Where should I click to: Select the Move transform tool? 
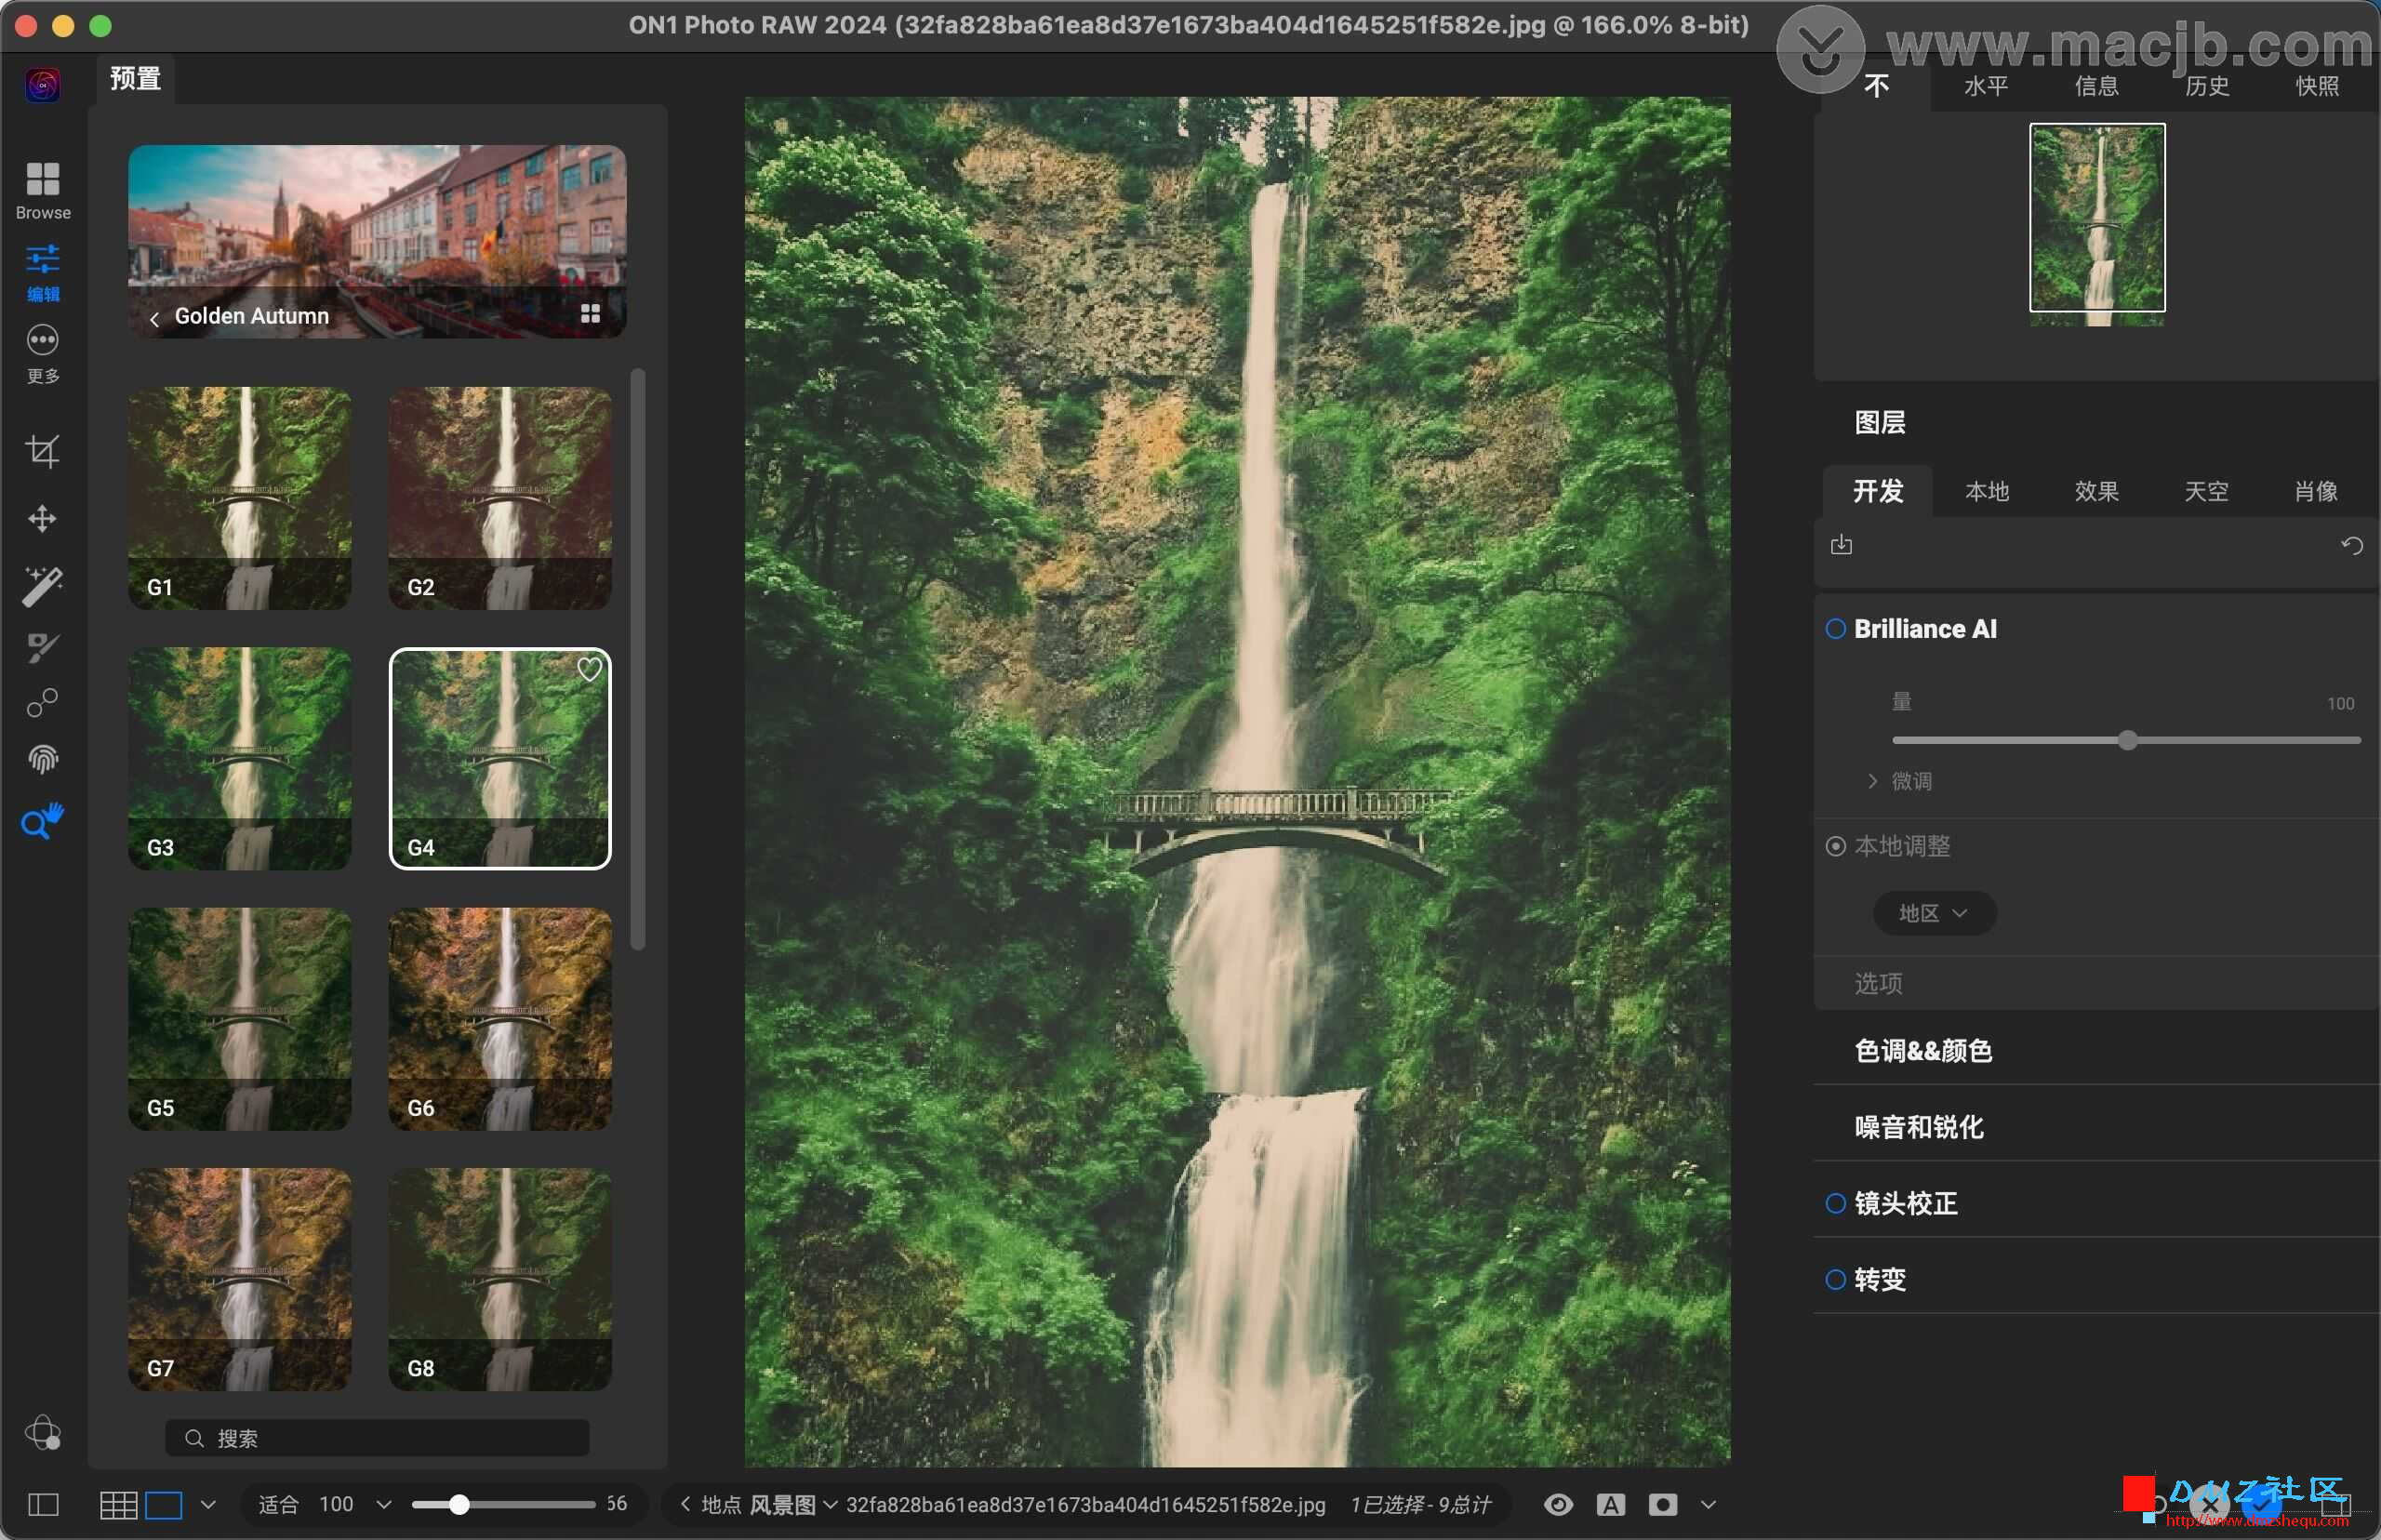point(42,518)
